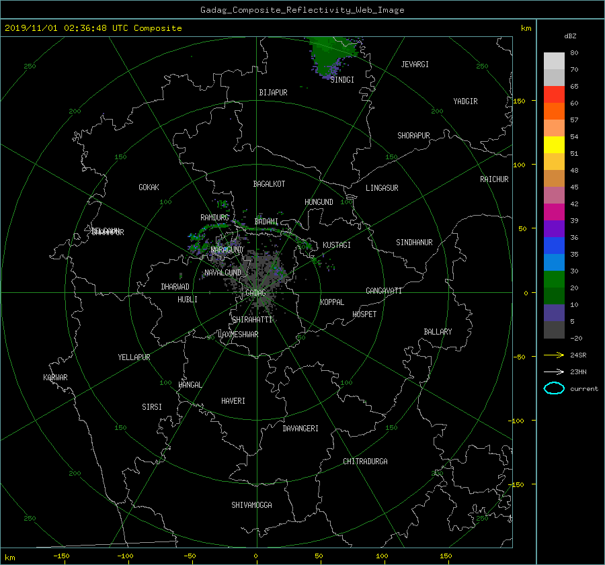This screenshot has width=605, height=565.
Task: Click the LINGASUR city label
Action: click(382, 188)
